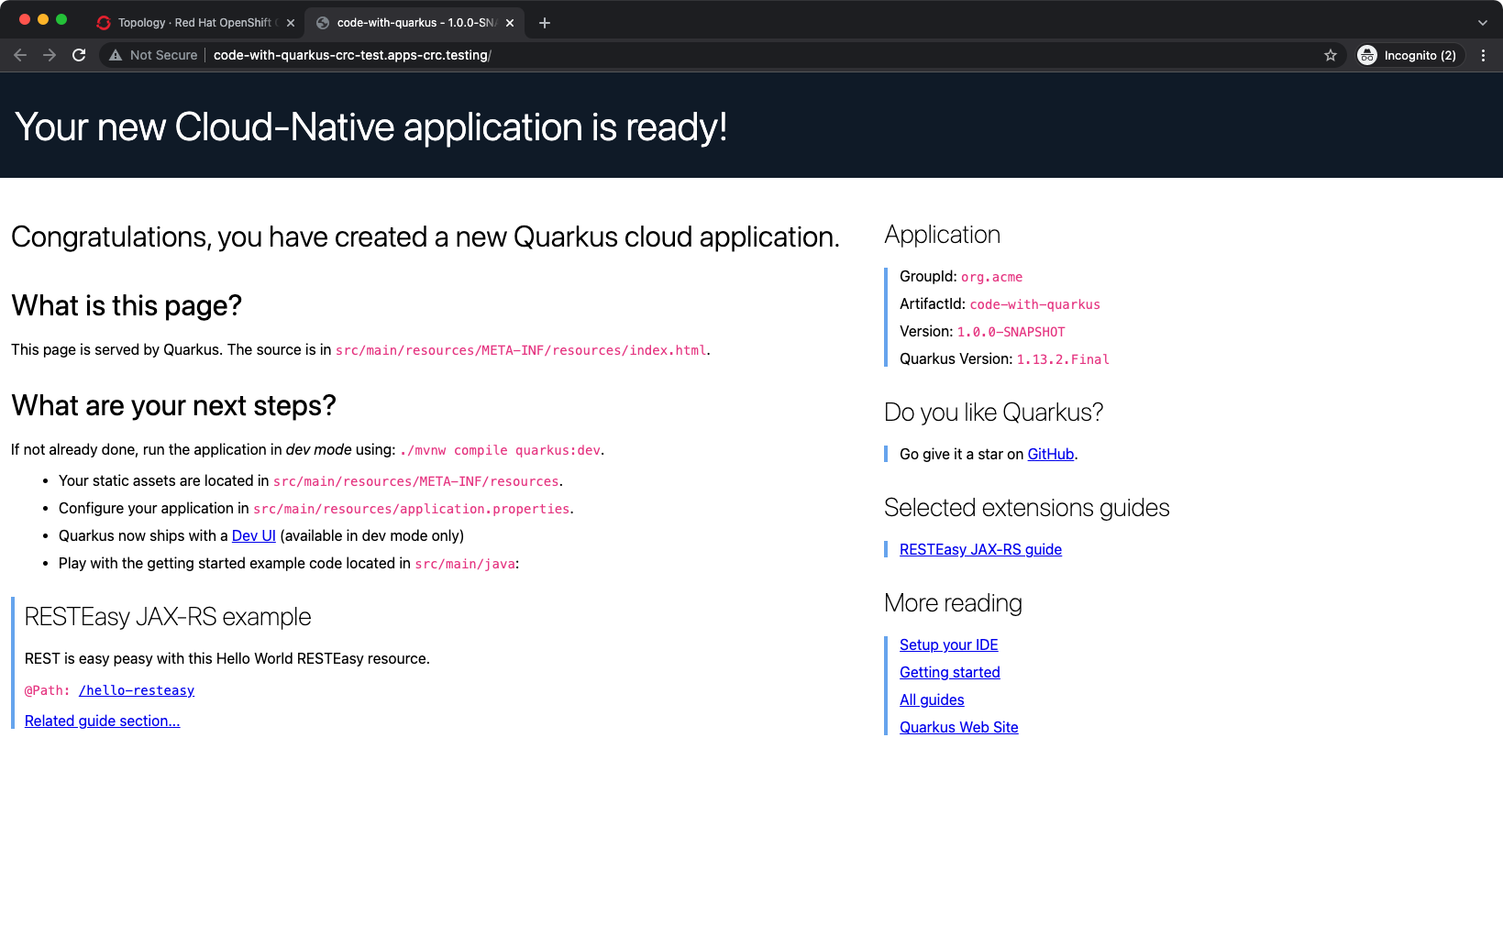The image size is (1503, 947).
Task: Open the Dev UI link
Action: (x=254, y=535)
